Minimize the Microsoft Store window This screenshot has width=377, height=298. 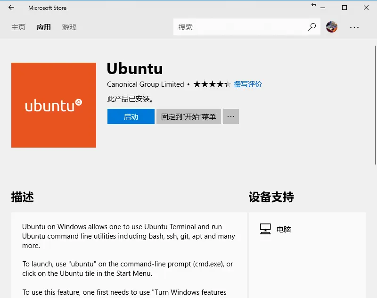323,8
